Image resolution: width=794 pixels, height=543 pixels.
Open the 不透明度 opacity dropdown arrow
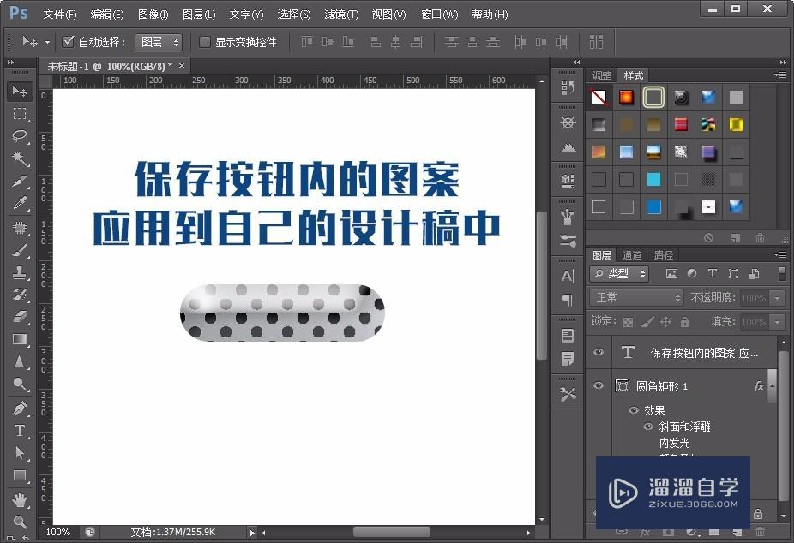point(778,298)
